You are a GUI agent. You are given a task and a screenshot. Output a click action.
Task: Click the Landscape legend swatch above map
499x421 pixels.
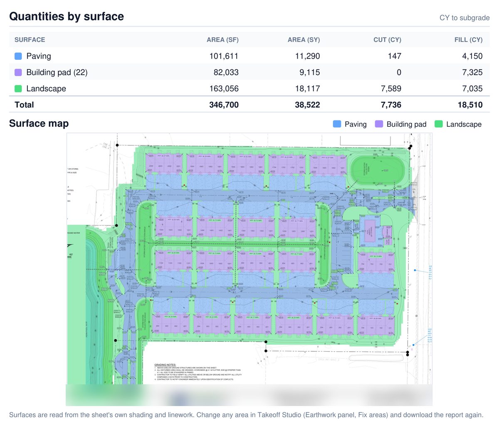(x=438, y=124)
